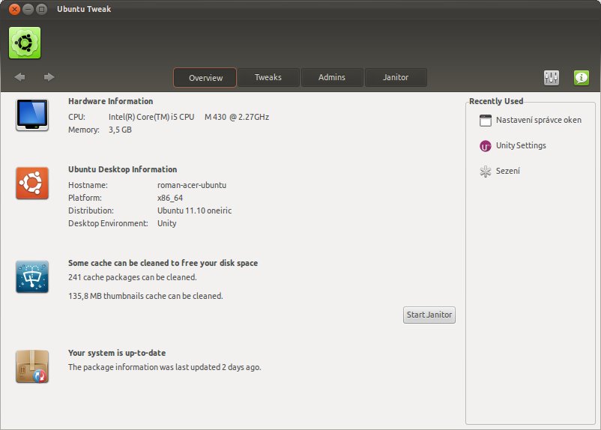601x430 pixels.
Task: Click the Start Janitor button
Action: click(429, 315)
